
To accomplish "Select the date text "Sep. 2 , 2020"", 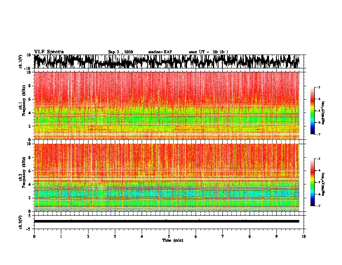I will (120, 52).
